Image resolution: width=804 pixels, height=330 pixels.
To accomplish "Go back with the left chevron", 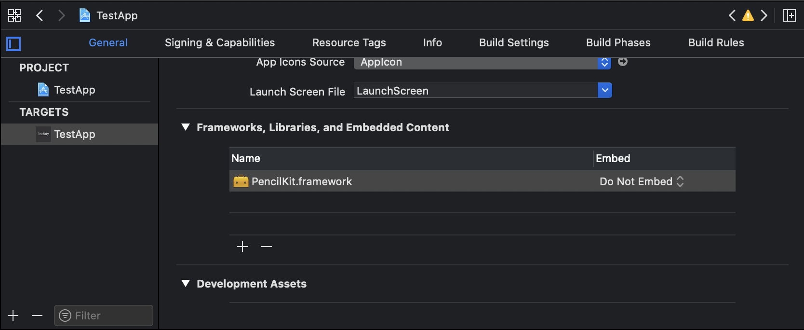I will click(40, 15).
